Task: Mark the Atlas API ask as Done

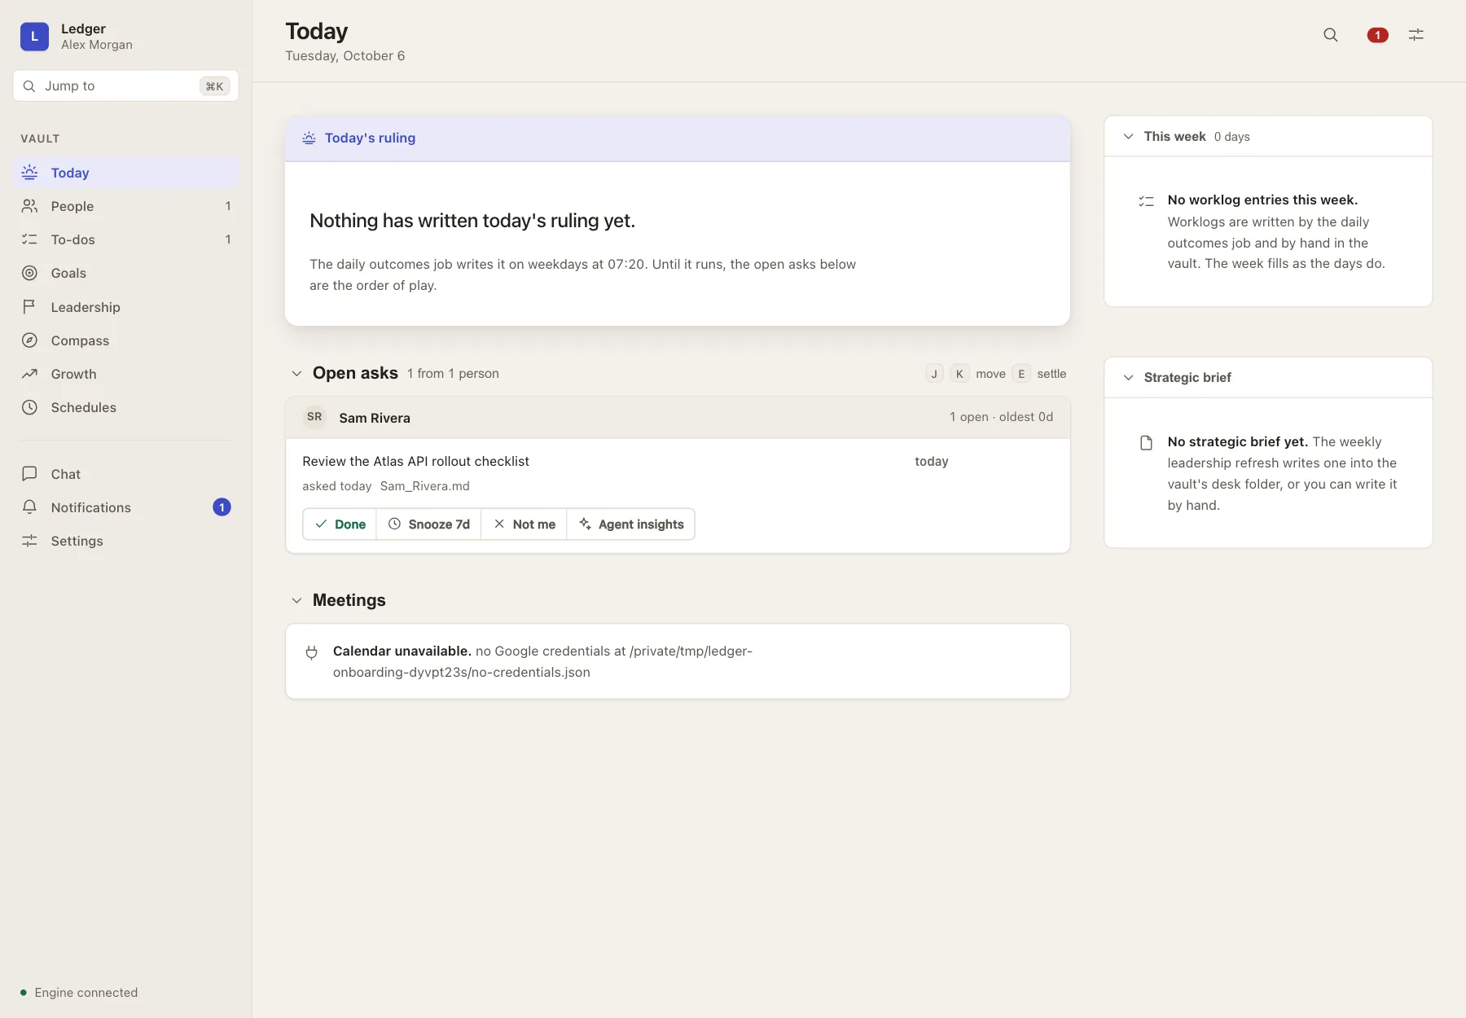Action: click(340, 524)
